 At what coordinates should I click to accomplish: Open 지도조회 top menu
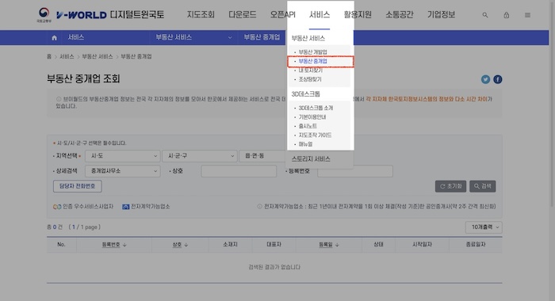coord(201,14)
